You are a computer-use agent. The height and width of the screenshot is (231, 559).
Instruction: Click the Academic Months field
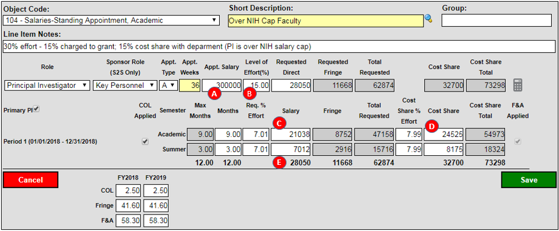click(229, 135)
